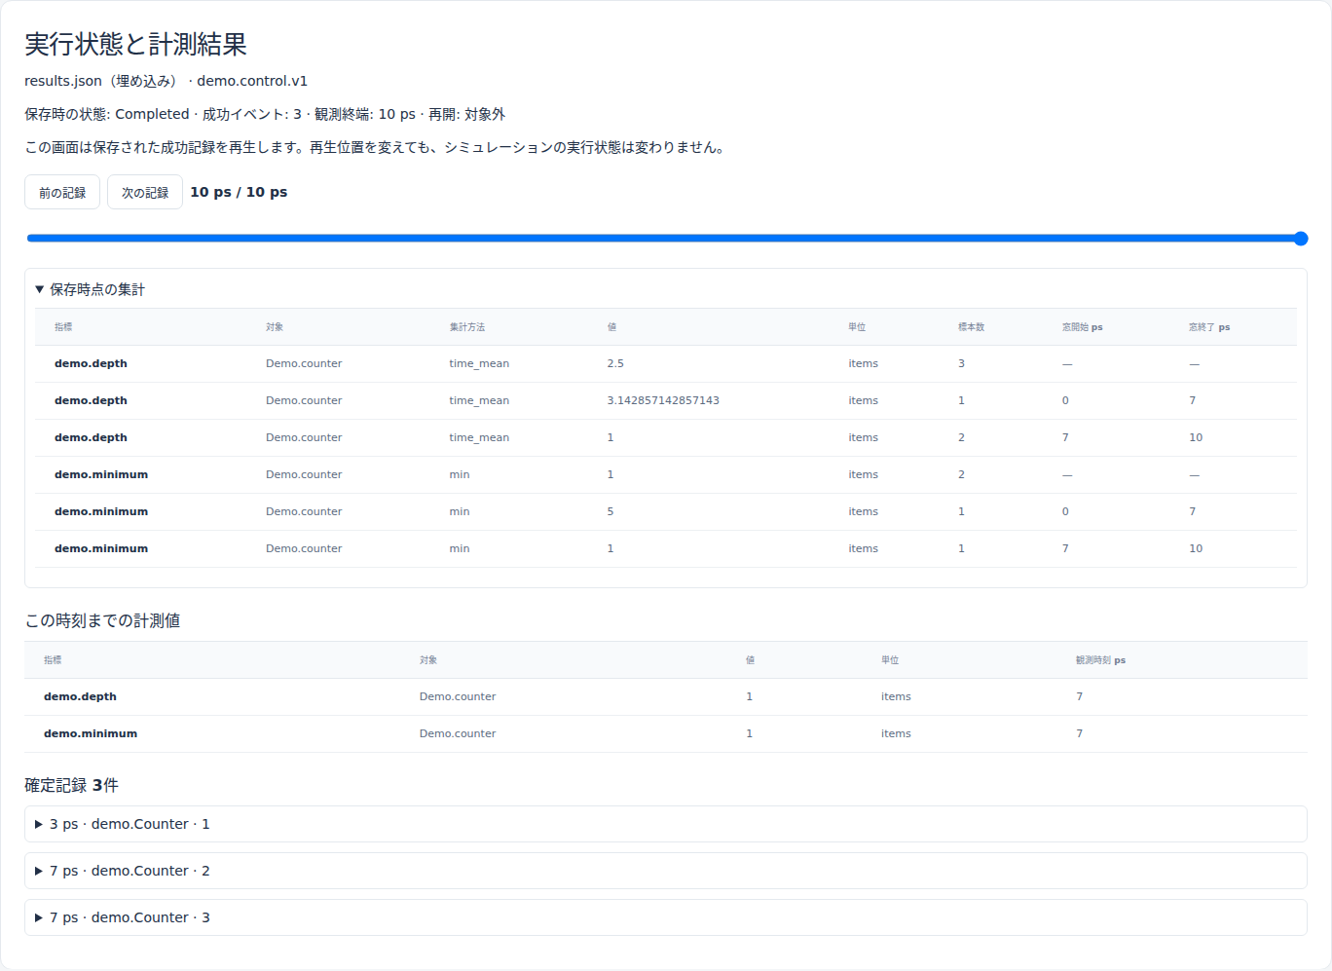1332x971 pixels.
Task: Click the playback position slider thumb
Action: click(x=1301, y=239)
